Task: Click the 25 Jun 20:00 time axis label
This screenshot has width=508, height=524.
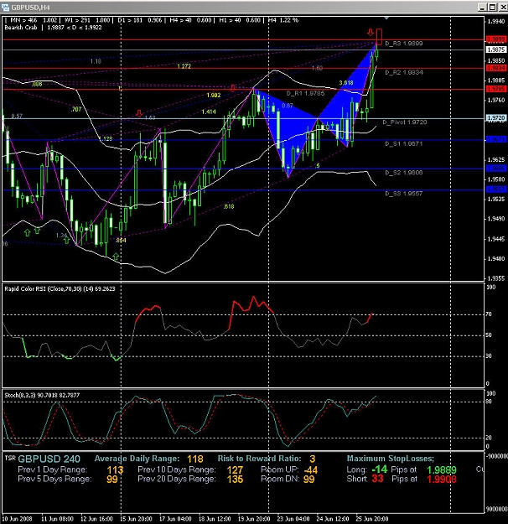Action: click(x=372, y=519)
